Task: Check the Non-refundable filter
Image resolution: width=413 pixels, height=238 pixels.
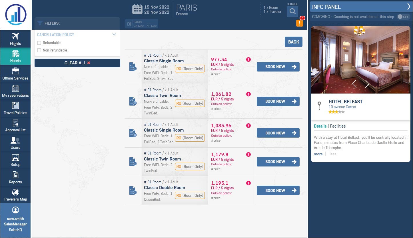Action: (39, 50)
